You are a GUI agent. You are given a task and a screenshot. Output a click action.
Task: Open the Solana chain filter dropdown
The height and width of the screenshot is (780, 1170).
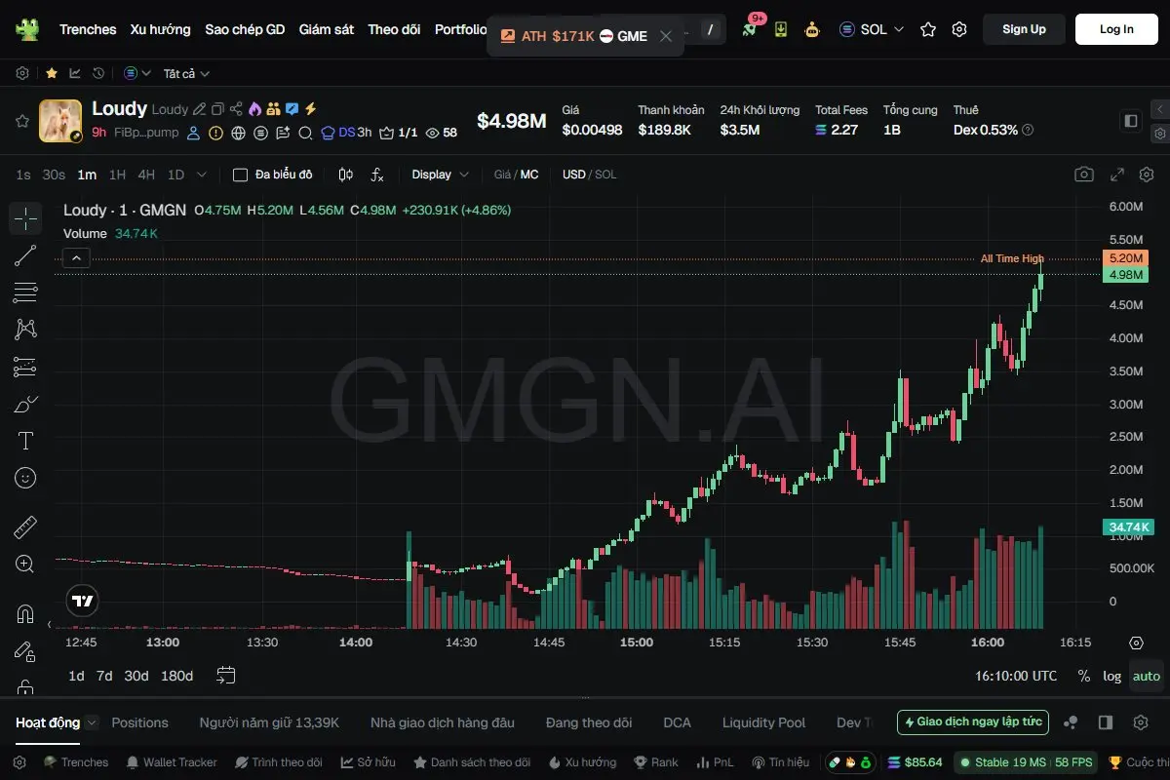137,73
